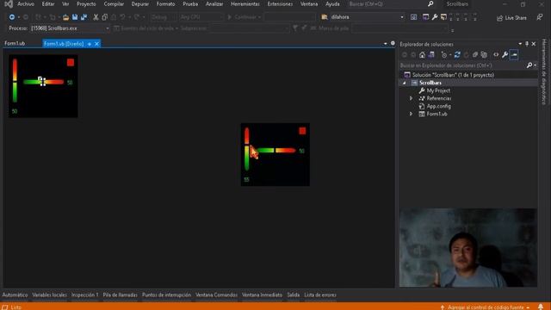Viewport: 551px width, 310px height.
Task: Click the Herramientas de diagnóstico side tab
Action: coord(544,71)
